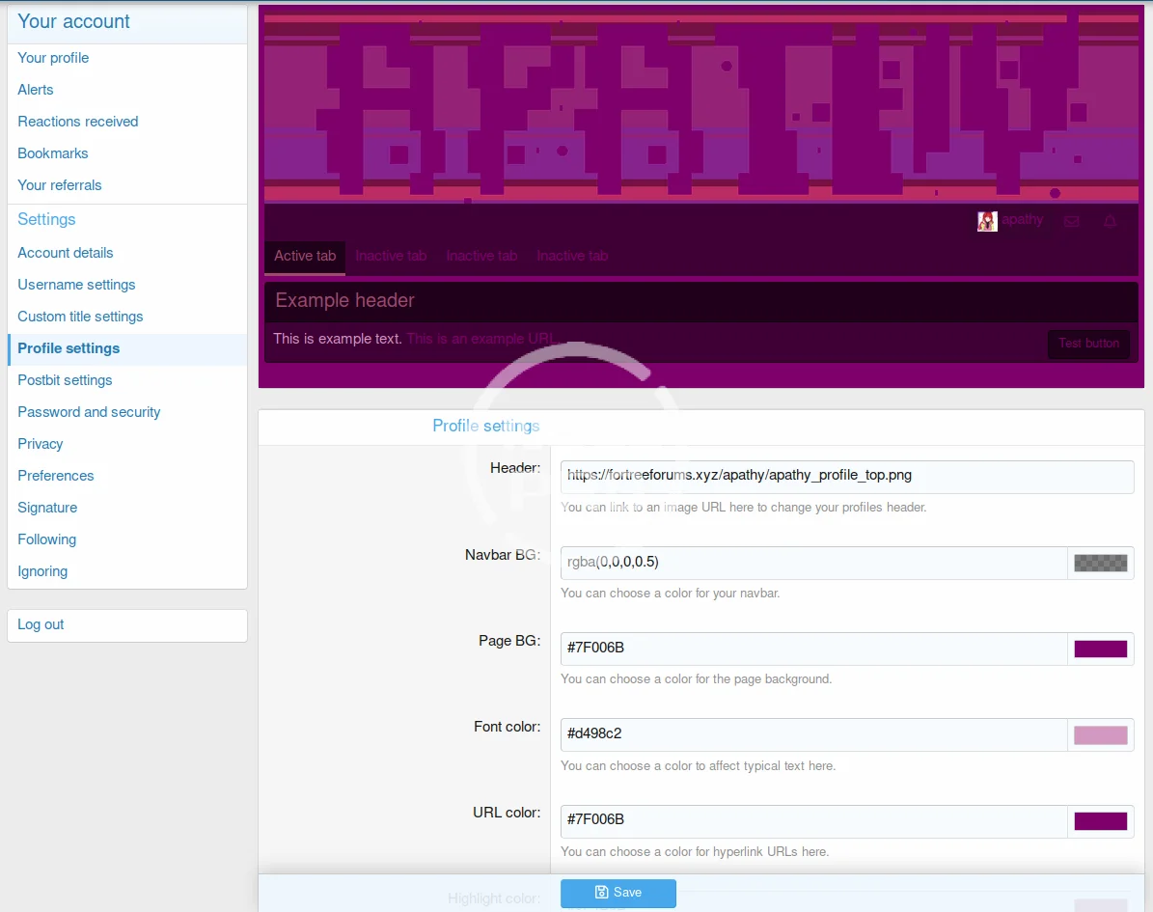This screenshot has height=912, width=1153.
Task: Click the envelope messages icon in preview
Action: coord(1071,221)
